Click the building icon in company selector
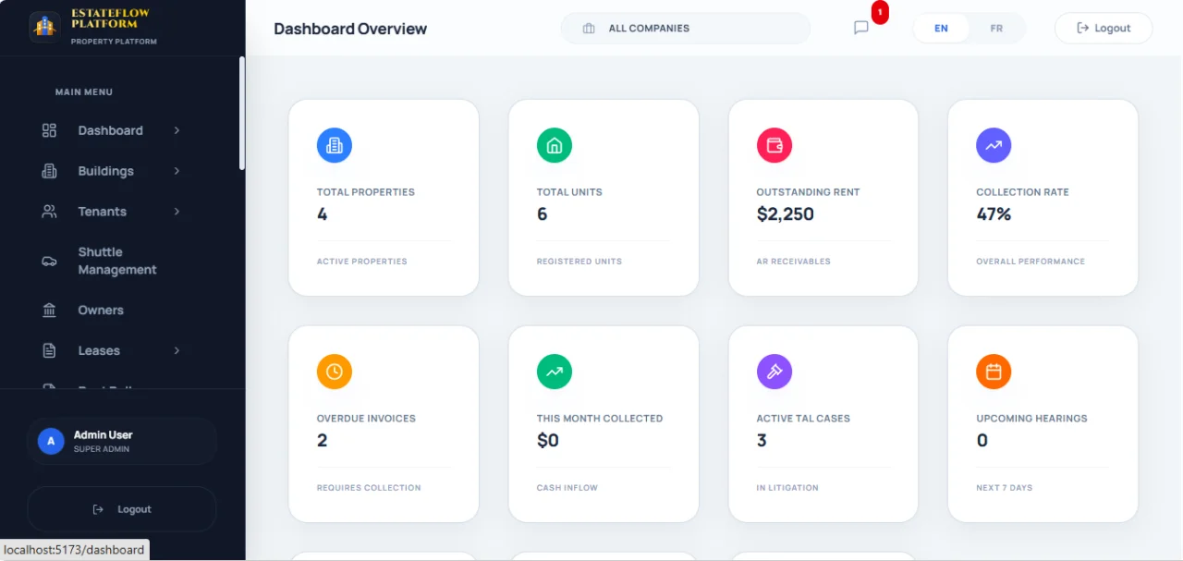The image size is (1183, 561). point(589,29)
